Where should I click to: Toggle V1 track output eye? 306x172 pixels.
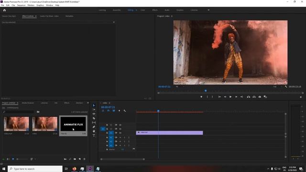[x=120, y=133]
